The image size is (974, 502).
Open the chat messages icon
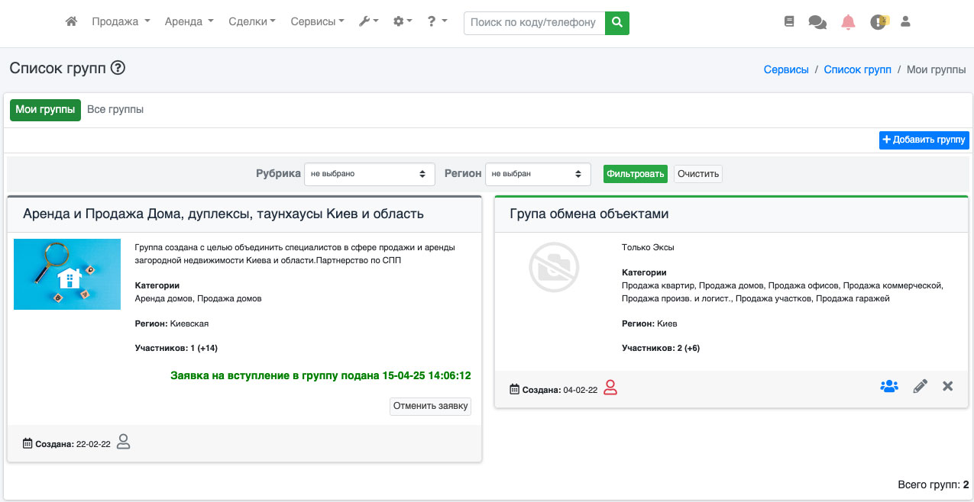pyautogui.click(x=817, y=23)
